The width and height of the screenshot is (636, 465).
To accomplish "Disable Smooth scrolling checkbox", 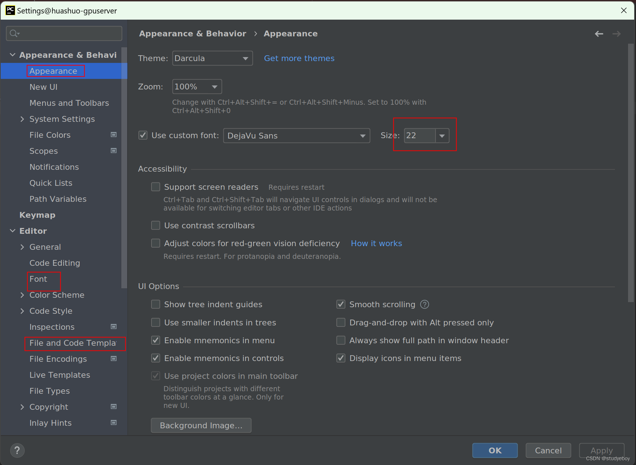I will point(341,304).
